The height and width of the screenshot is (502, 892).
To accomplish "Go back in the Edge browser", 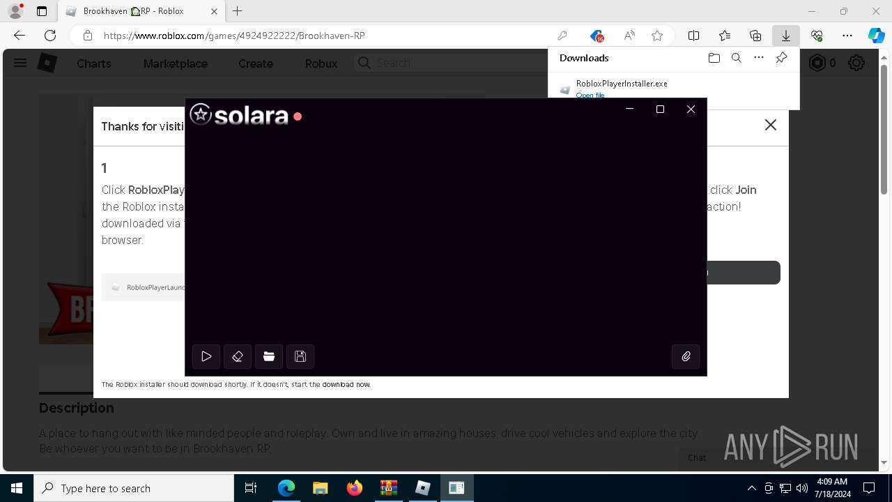I will coord(20,36).
